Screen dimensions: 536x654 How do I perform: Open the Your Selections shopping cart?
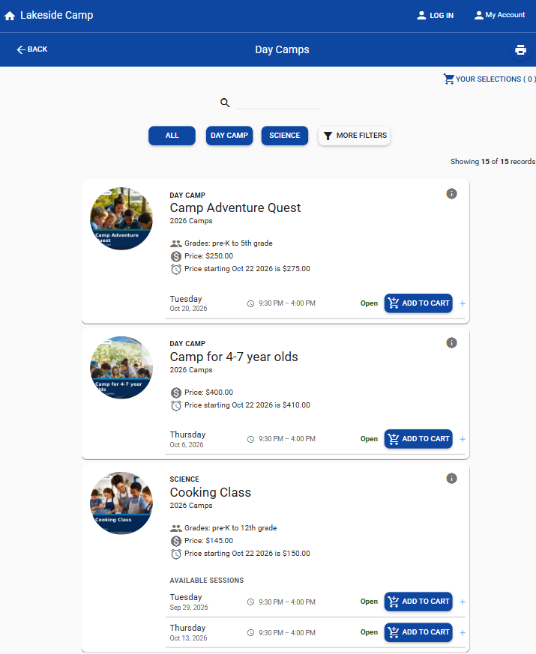490,79
